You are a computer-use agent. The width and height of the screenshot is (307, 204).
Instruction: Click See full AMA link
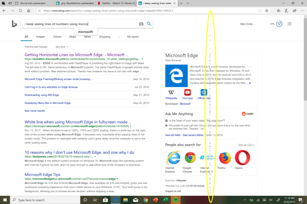[173, 135]
